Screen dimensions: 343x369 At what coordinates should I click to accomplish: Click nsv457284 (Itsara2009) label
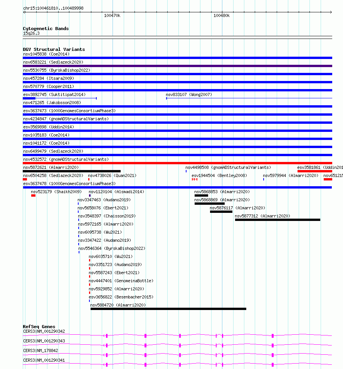coord(49,78)
